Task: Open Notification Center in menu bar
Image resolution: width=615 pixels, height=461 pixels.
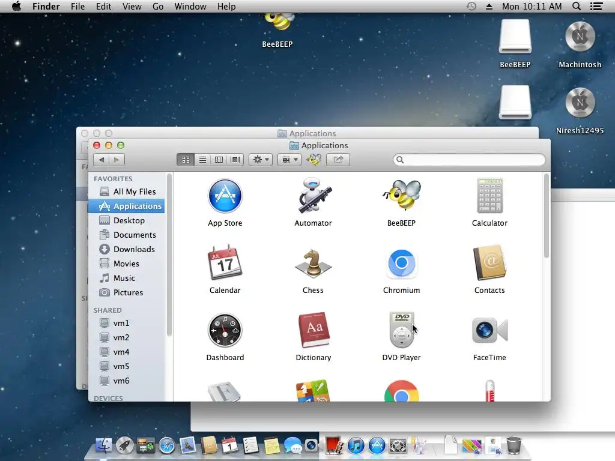Action: [596, 6]
